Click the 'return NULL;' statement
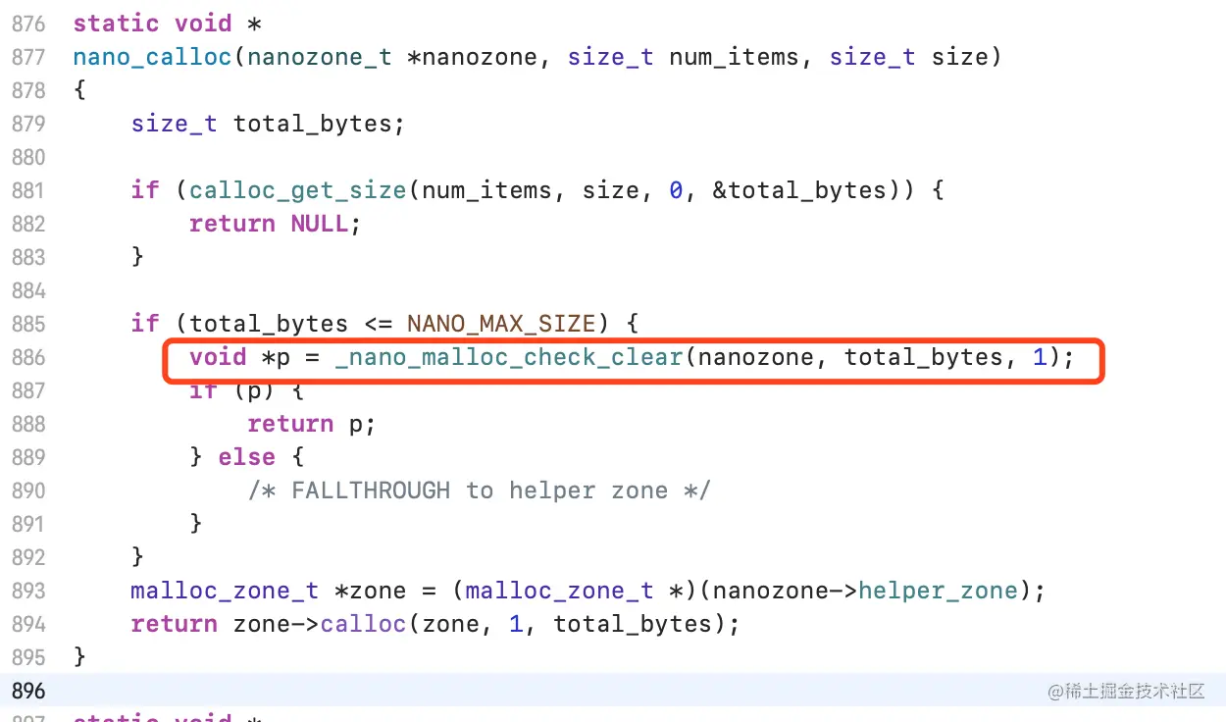1226x722 pixels. [276, 224]
